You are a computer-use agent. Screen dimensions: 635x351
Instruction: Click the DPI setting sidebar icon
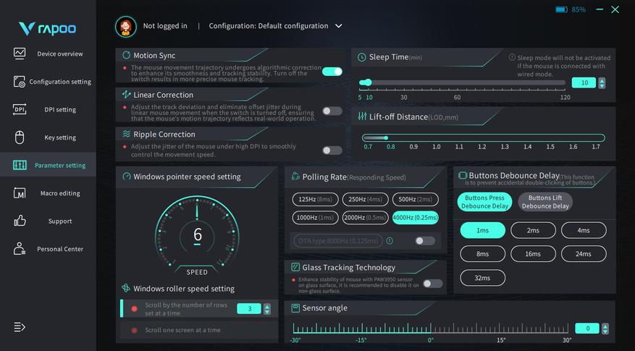20,109
